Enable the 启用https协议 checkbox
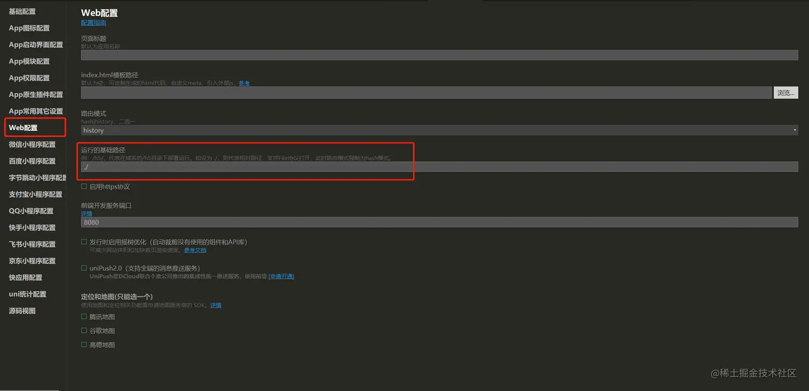Image resolution: width=809 pixels, height=391 pixels. tap(84, 186)
